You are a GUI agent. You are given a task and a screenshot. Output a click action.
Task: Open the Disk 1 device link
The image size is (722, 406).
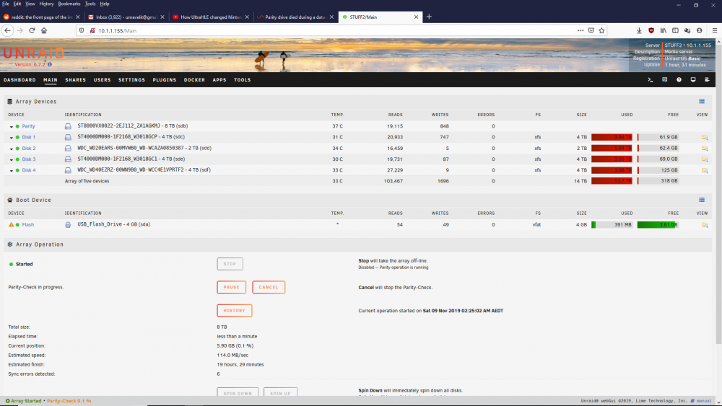point(29,138)
